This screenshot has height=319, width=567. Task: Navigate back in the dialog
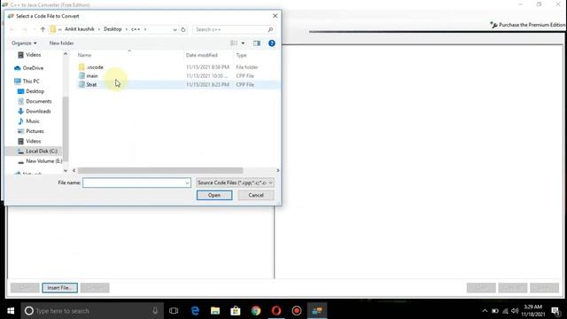(x=12, y=29)
